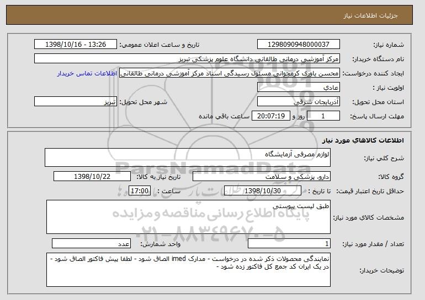
Task: Click the text ساعت باقی مانده
Action: coord(224,116)
